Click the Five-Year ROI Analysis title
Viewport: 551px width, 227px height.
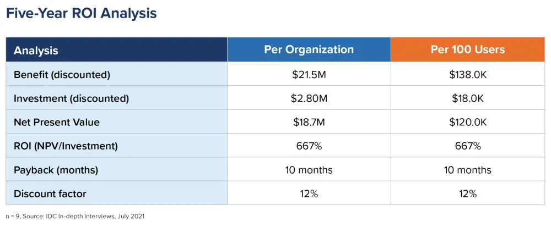82,14
